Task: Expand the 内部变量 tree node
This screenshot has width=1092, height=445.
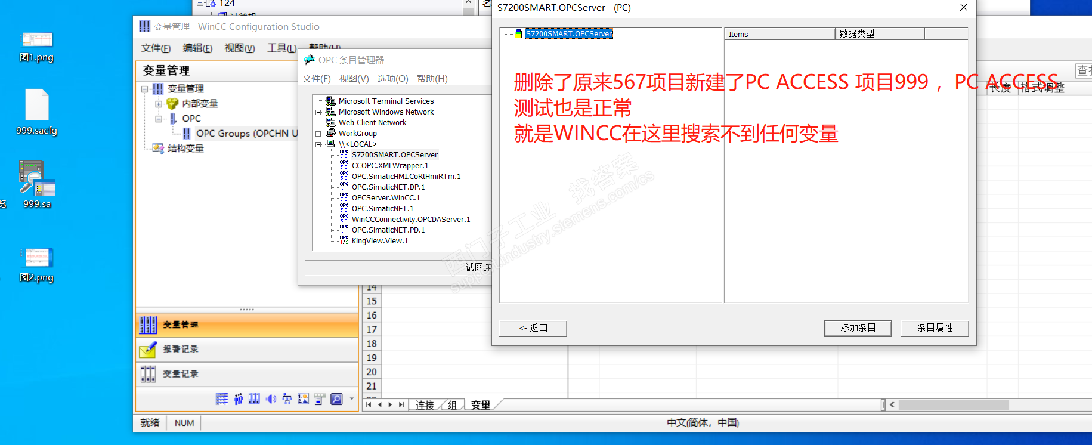Action: 159,104
